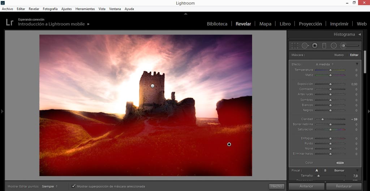Open the Biblioteca module
The image size is (370, 191).
click(x=217, y=24)
